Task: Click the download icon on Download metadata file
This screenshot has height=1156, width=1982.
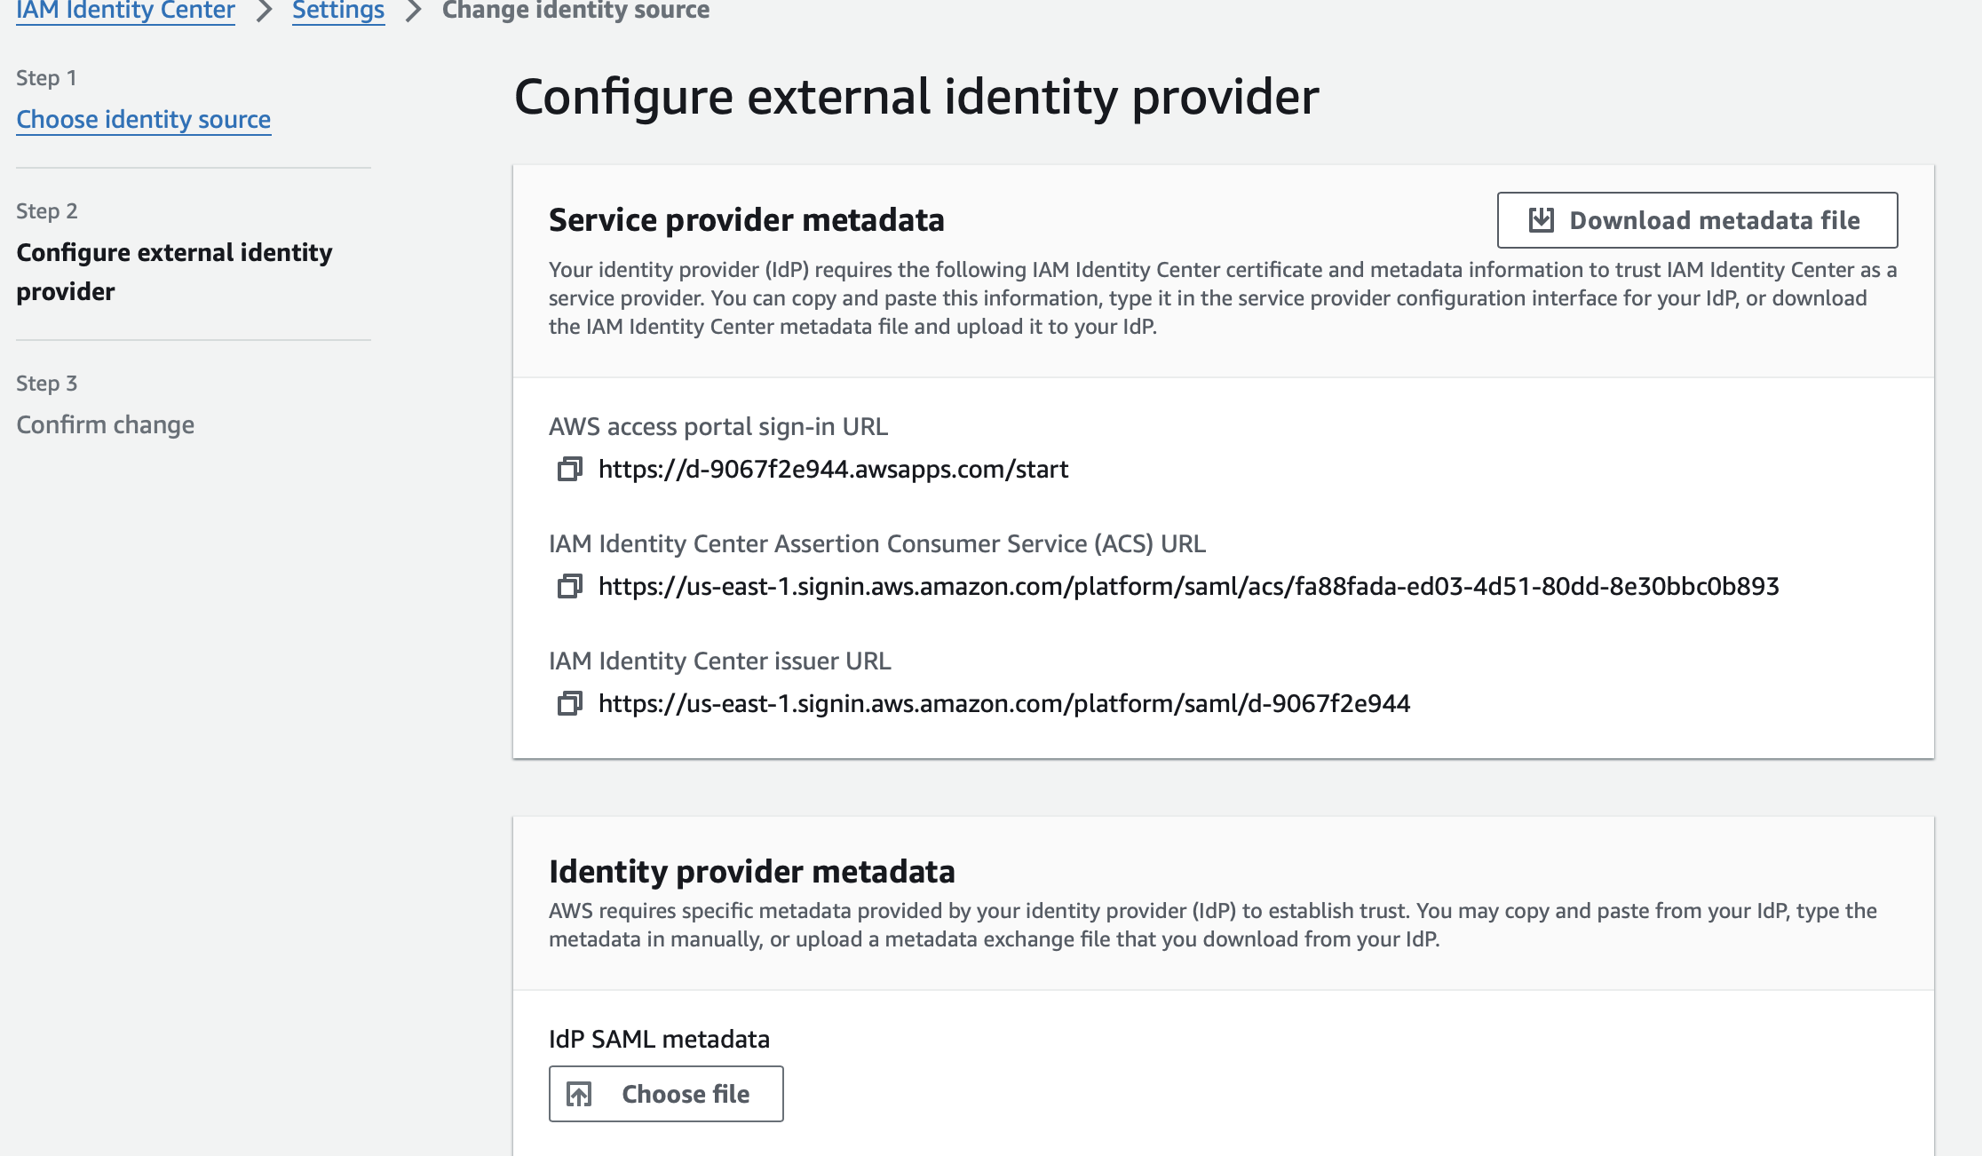Action: [x=1541, y=220]
